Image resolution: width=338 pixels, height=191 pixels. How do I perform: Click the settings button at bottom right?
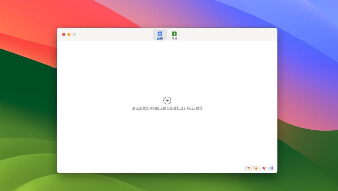pos(271,168)
